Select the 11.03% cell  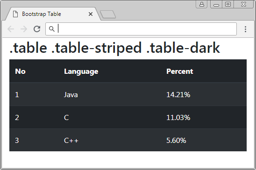[178, 118]
